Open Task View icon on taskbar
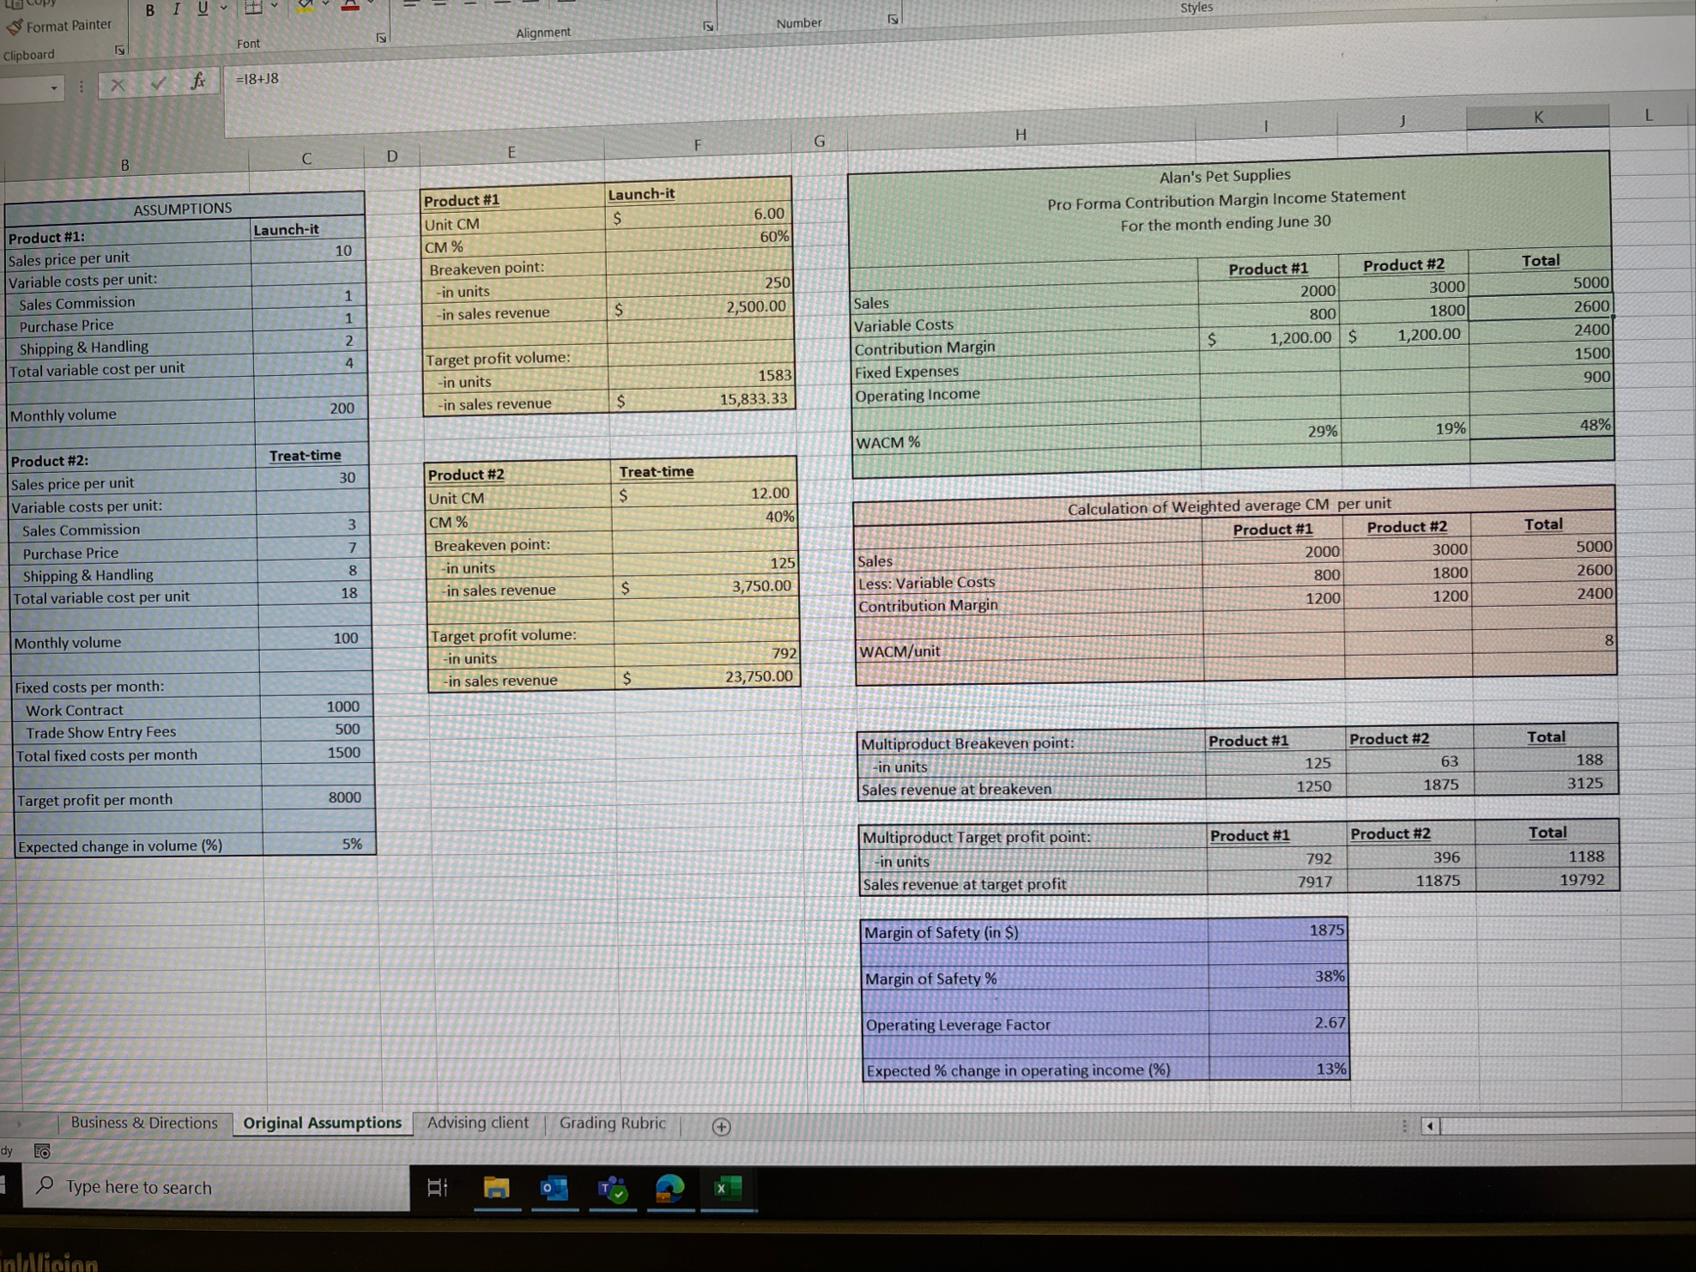 click(x=437, y=1188)
